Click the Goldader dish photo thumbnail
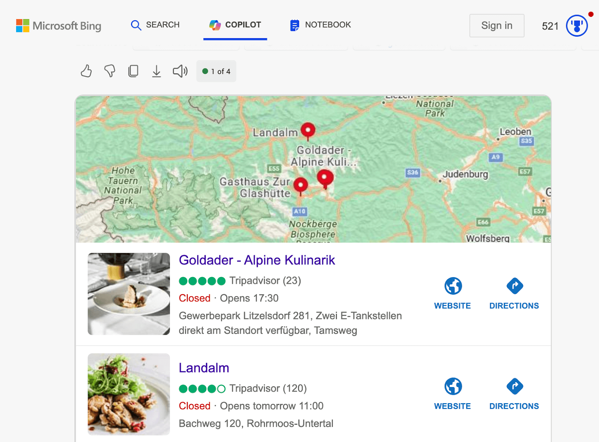Image resolution: width=599 pixels, height=442 pixels. coord(129,294)
